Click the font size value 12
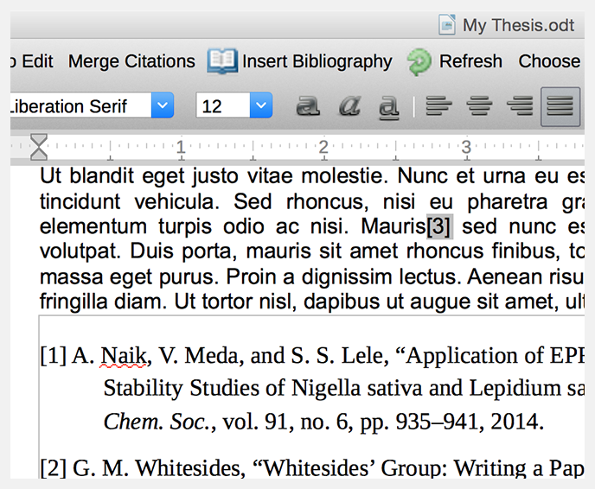 tap(214, 106)
